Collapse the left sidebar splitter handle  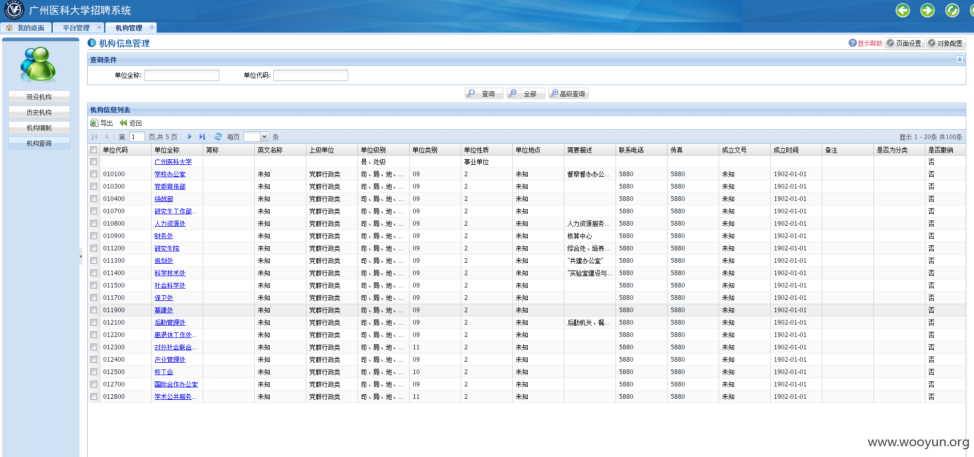(80, 256)
